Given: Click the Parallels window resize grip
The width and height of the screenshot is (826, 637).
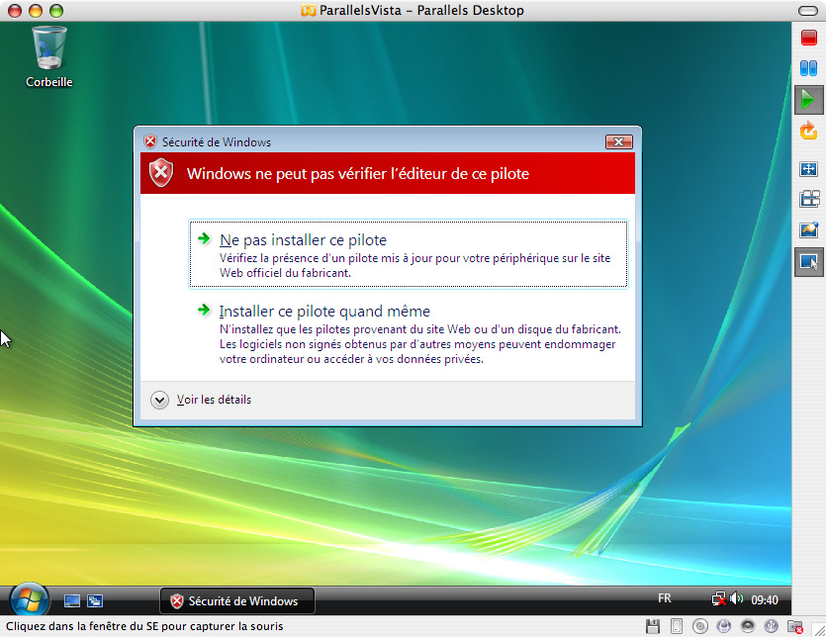Looking at the screenshot, I should (819, 630).
